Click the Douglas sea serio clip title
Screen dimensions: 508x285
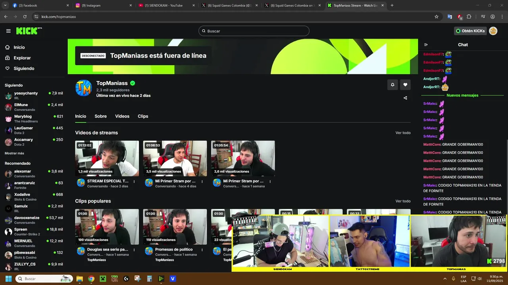(108, 249)
